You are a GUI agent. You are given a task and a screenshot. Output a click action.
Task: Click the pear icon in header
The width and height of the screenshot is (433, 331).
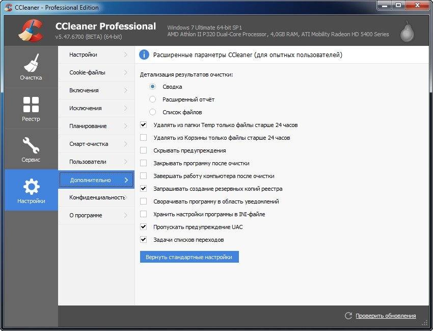pos(407,32)
